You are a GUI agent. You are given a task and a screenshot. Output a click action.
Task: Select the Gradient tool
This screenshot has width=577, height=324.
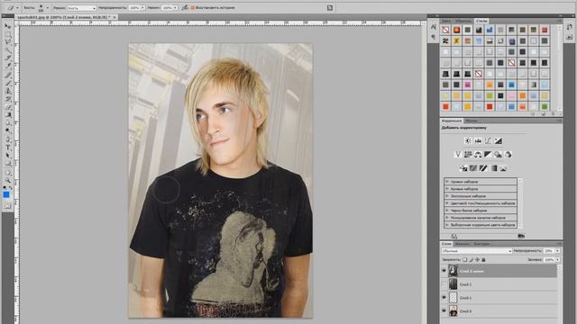coord(7,115)
